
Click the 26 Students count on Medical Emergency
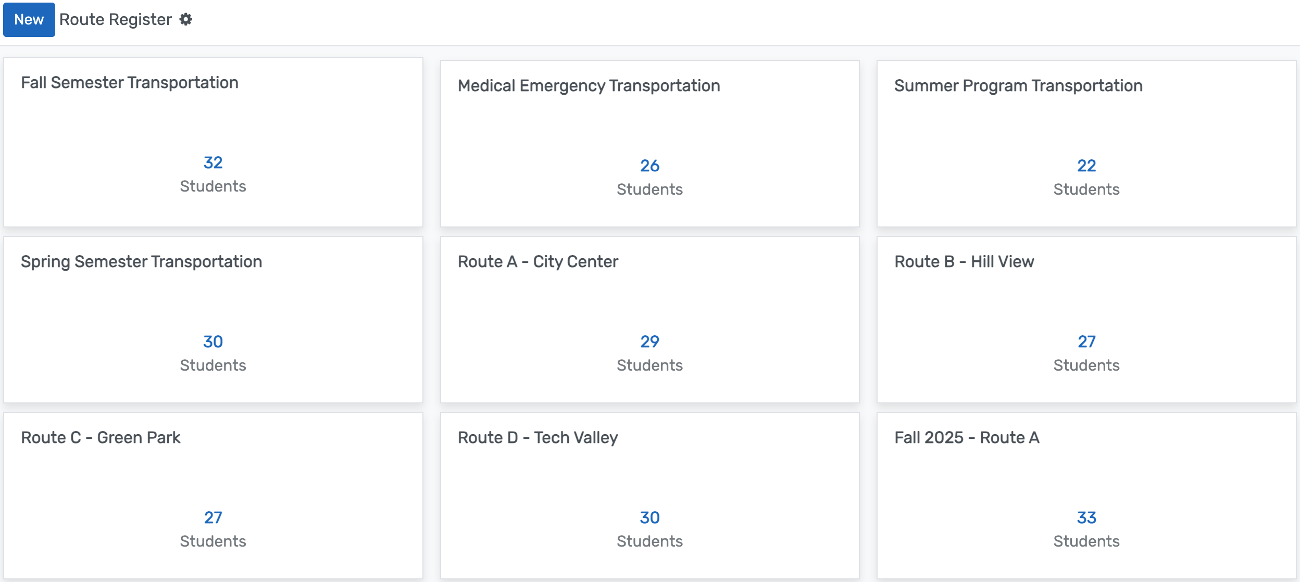point(649,166)
